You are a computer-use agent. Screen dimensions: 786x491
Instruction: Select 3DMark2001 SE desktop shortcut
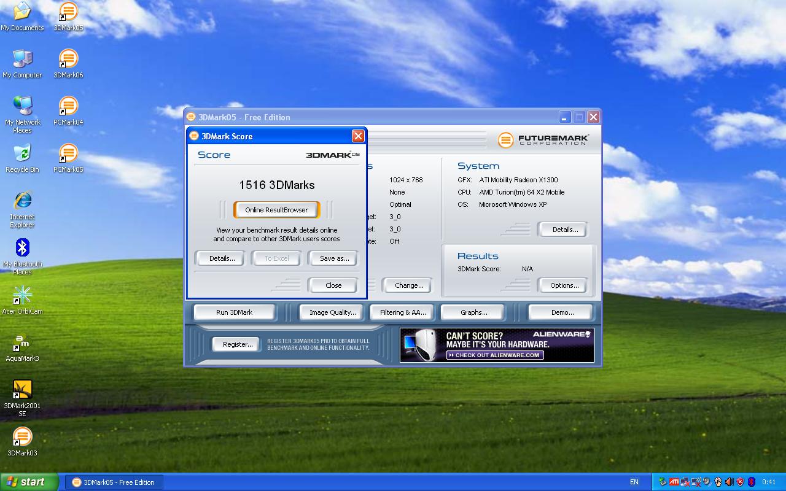pos(22,398)
